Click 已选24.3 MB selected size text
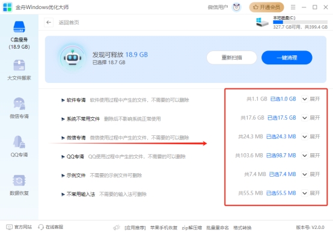 point(281,136)
